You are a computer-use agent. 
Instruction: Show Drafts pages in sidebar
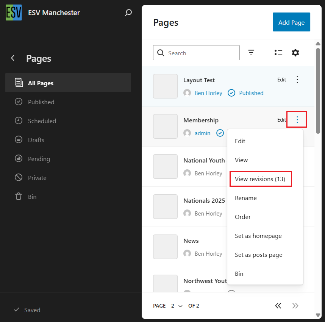click(36, 140)
